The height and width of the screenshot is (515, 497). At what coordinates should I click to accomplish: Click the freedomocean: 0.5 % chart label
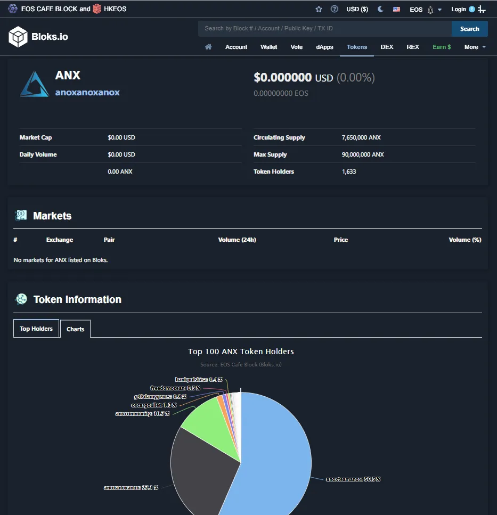pyautogui.click(x=175, y=388)
